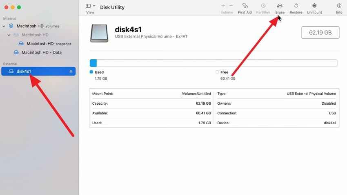Click the 62.19 GB capacity box

point(320,33)
